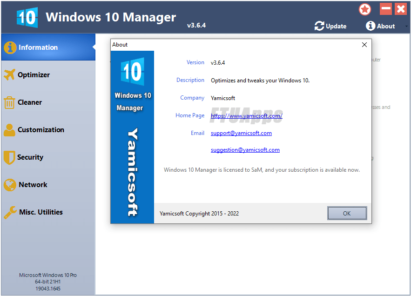The image size is (411, 296).
Task: Click the Windows 10 logo in About dialog
Action: pyautogui.click(x=132, y=71)
